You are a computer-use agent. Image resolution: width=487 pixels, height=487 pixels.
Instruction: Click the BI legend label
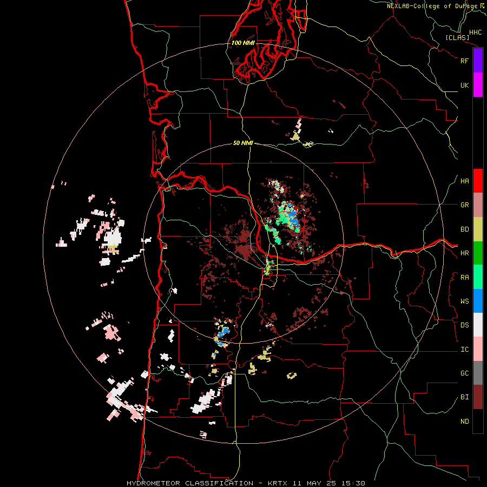click(464, 397)
